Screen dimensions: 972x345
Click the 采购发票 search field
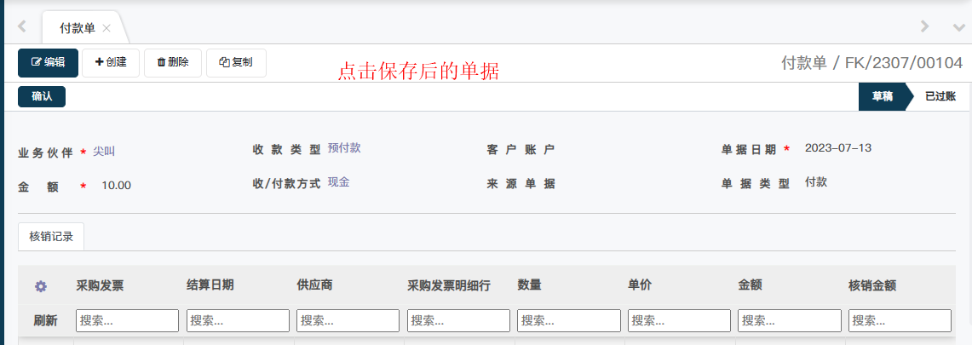pos(128,320)
